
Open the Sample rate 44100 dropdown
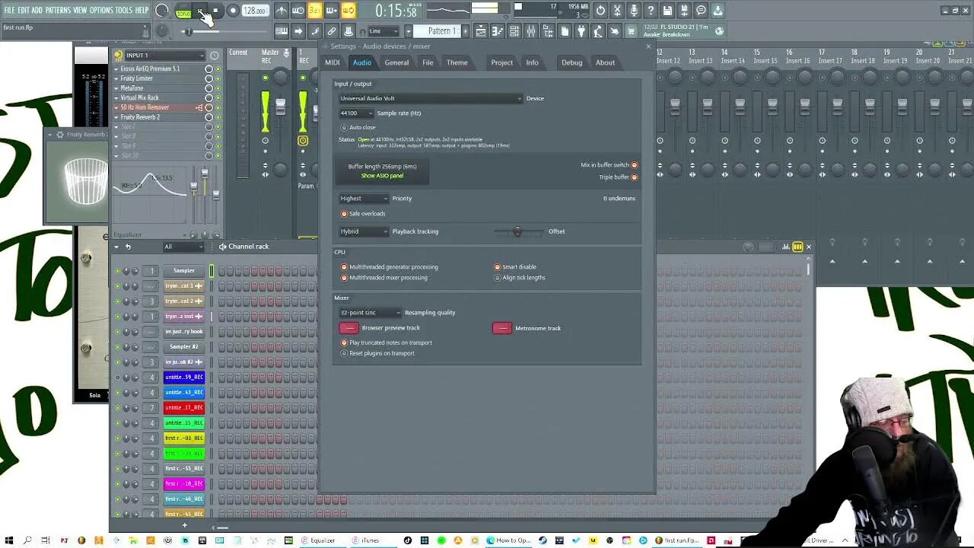[355, 113]
